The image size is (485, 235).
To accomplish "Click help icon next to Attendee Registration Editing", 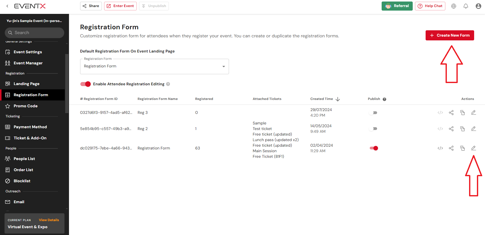I will click(168, 84).
